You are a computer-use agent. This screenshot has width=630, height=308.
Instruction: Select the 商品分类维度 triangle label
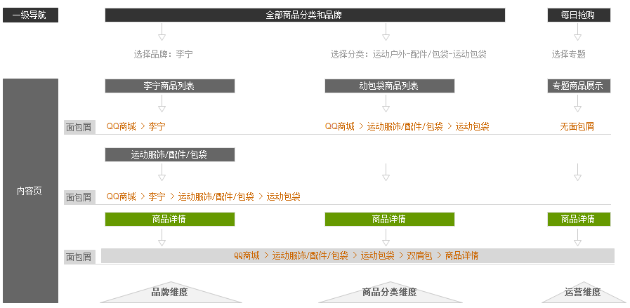click(x=390, y=293)
